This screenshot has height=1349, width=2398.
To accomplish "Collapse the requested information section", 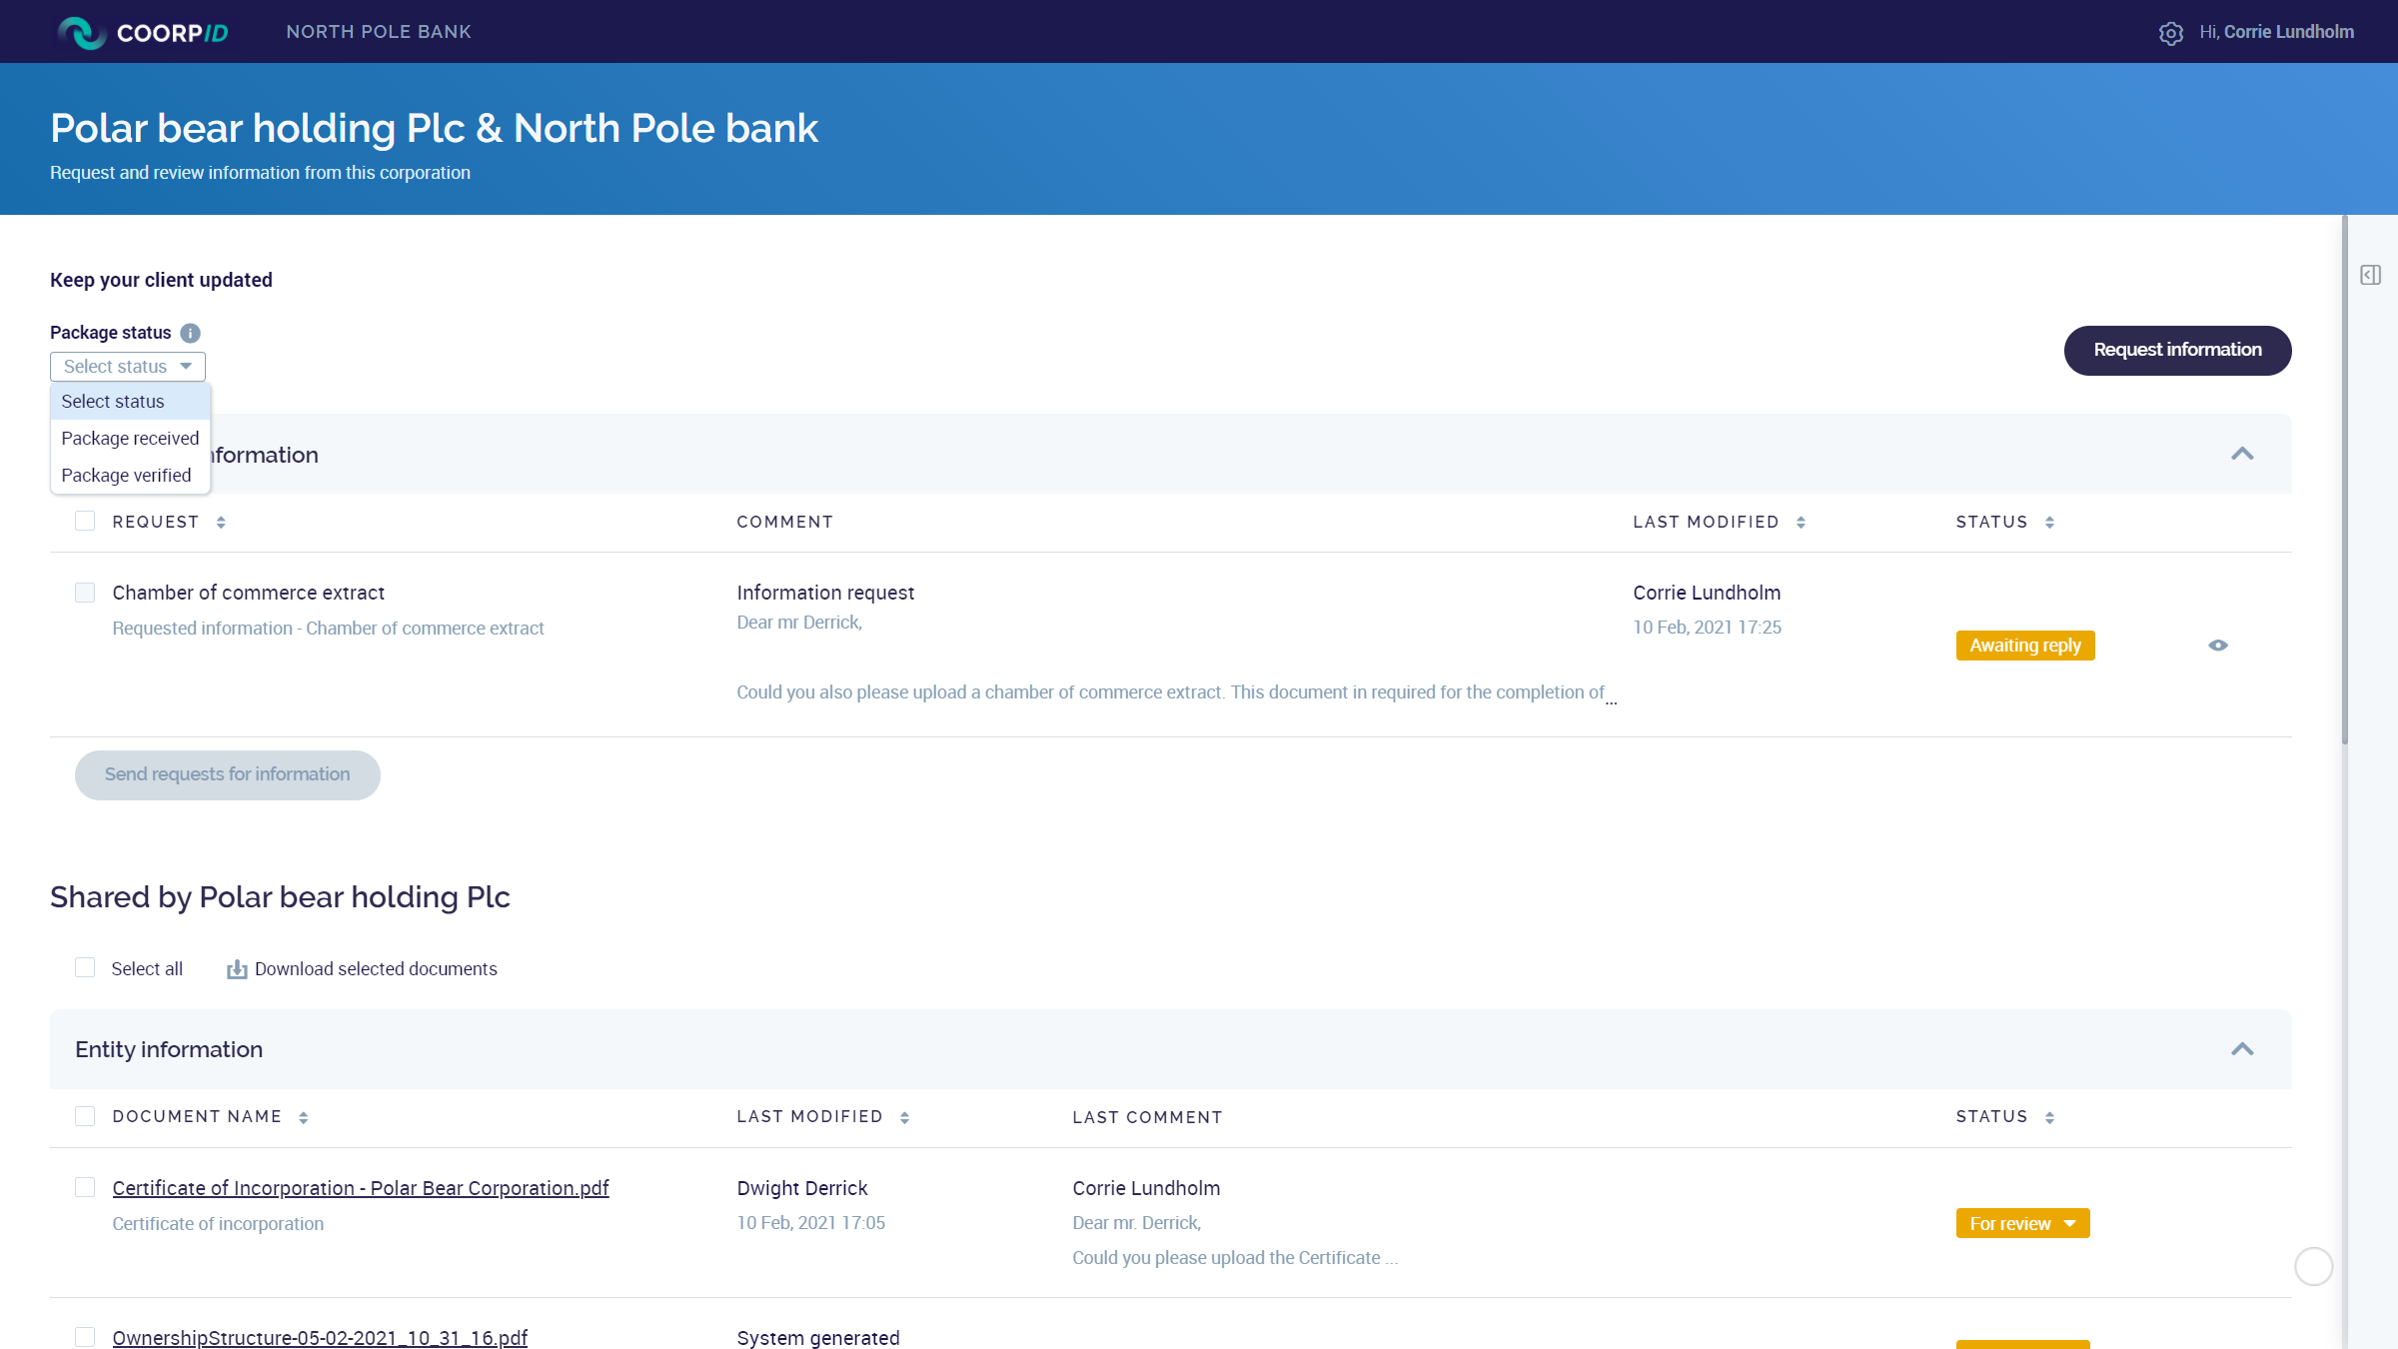I will pyautogui.click(x=2242, y=454).
